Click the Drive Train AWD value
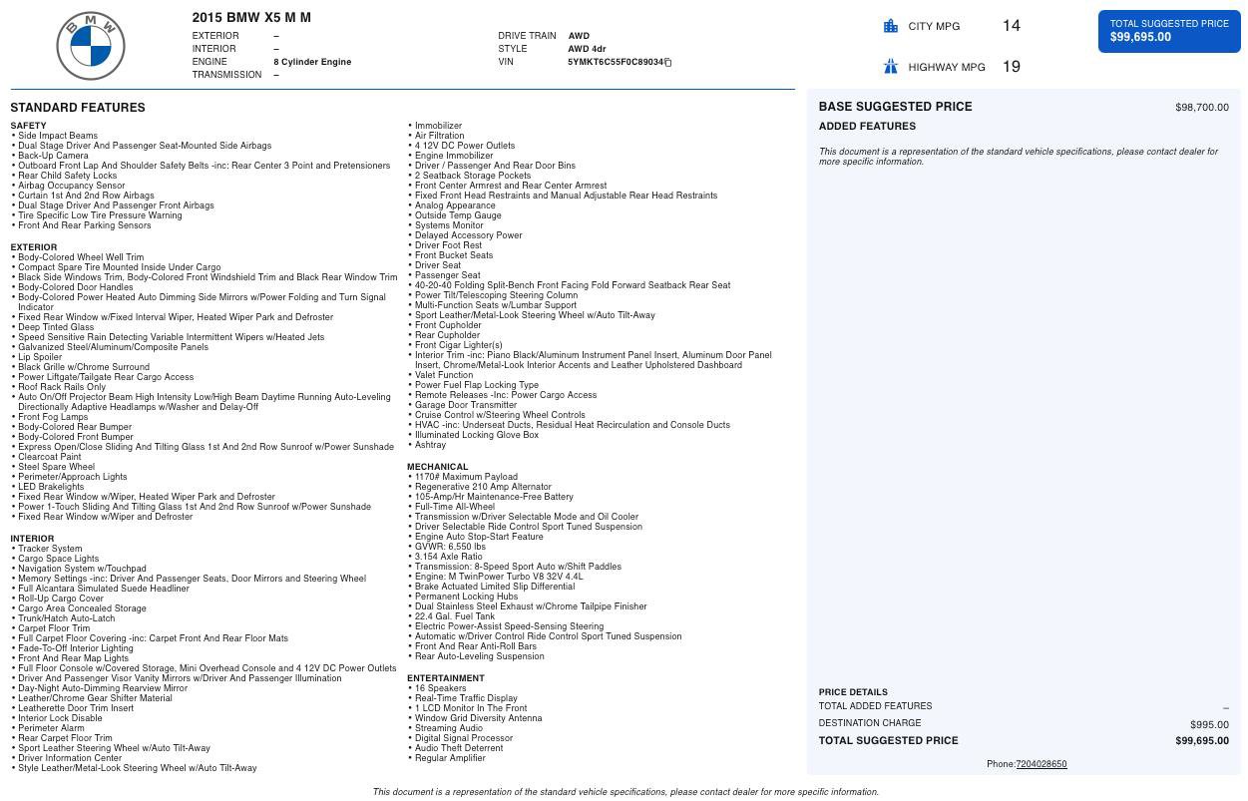 click(x=579, y=36)
